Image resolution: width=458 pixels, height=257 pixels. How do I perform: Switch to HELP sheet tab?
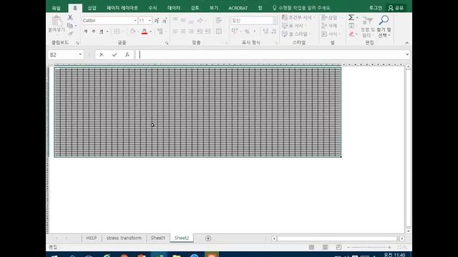[92, 238]
